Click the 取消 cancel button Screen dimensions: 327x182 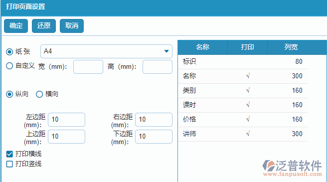point(72,26)
